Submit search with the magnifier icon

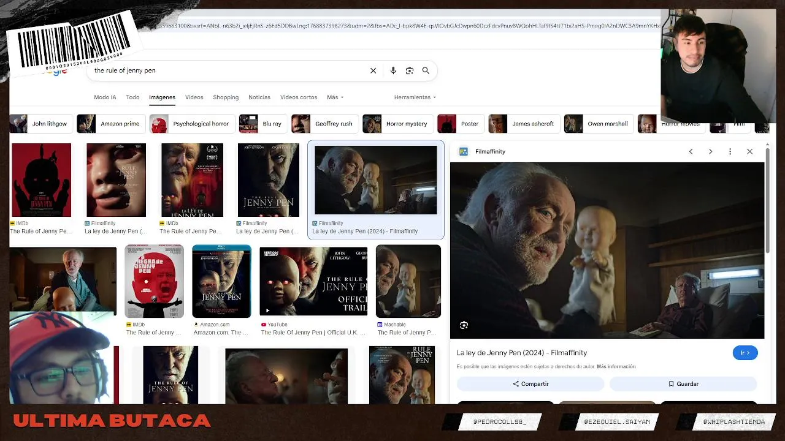[x=426, y=70]
